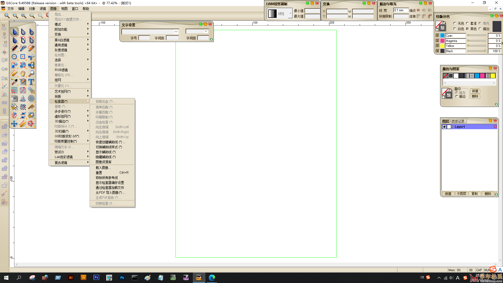Open the font dropdown in 文字设置

[x=176, y=31]
